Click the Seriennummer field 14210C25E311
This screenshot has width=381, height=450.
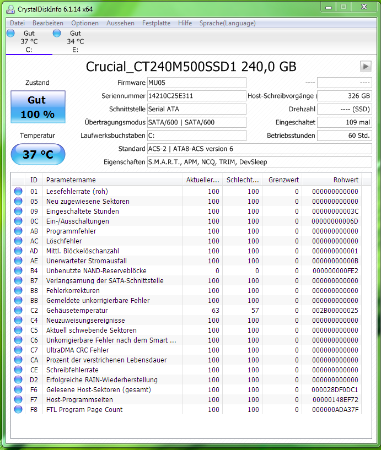[x=196, y=96]
